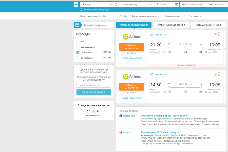Viewport: 228px width, 152px height.
Task: Click the Aviasales logo icon
Action: click(76, 4)
